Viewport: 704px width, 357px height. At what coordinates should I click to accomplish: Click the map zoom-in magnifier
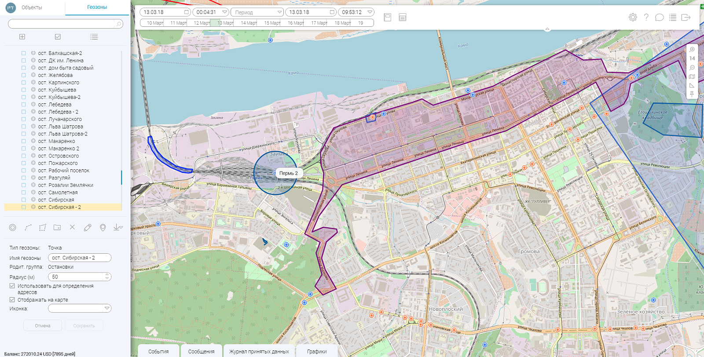[692, 50]
